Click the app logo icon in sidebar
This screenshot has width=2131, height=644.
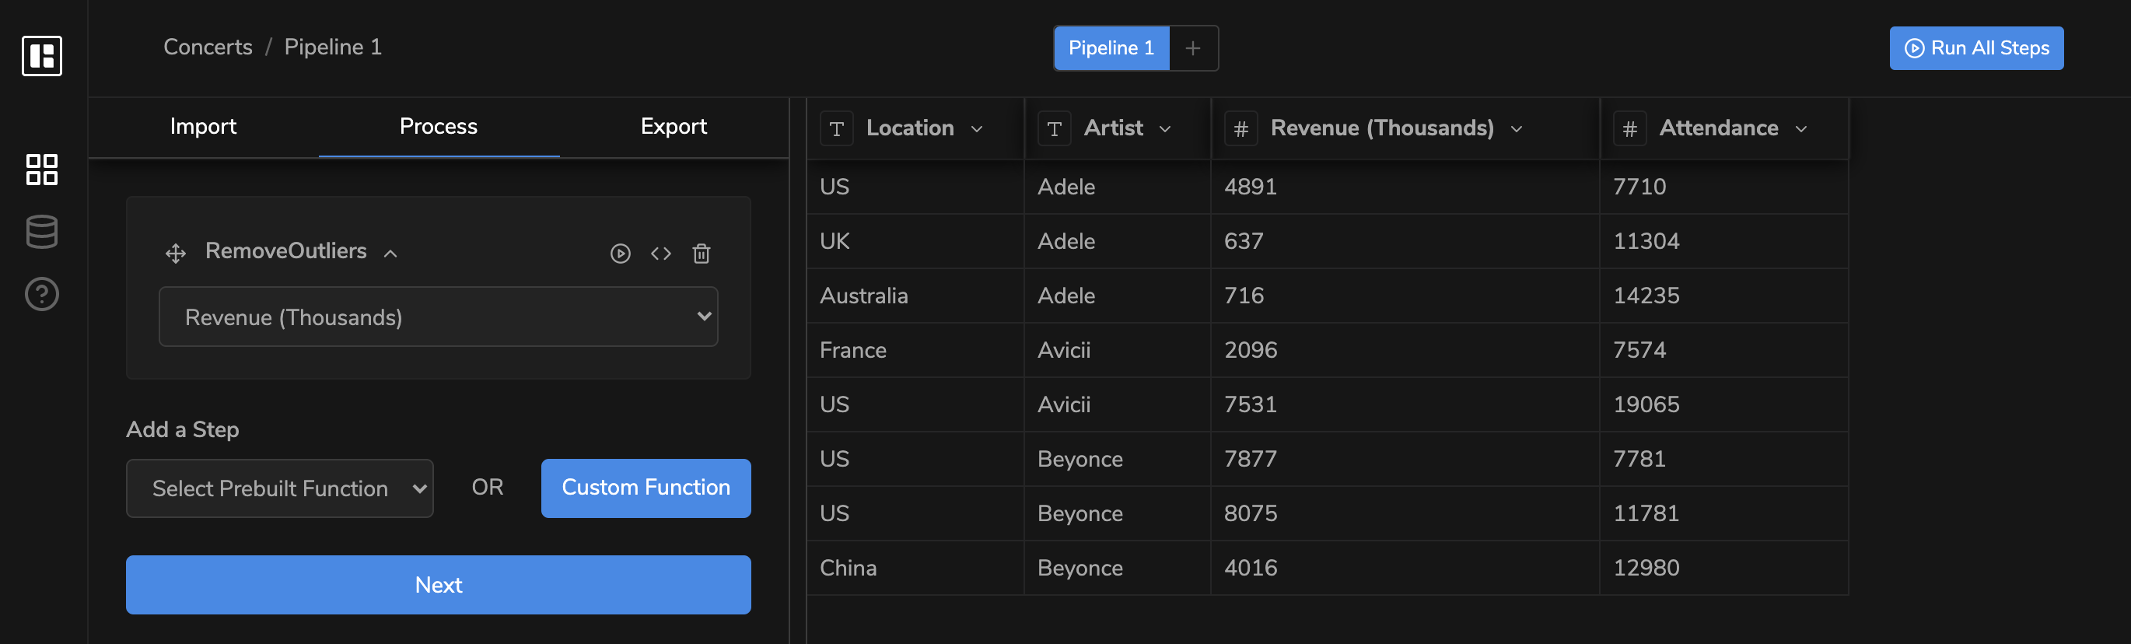(x=42, y=55)
